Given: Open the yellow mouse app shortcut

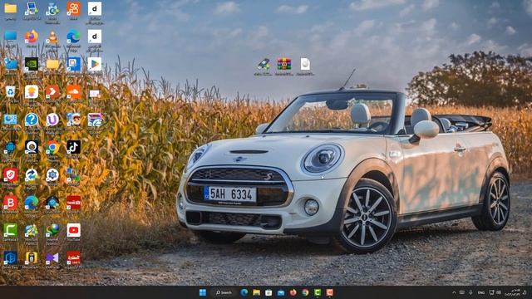Looking at the screenshot, I should pos(32,258).
